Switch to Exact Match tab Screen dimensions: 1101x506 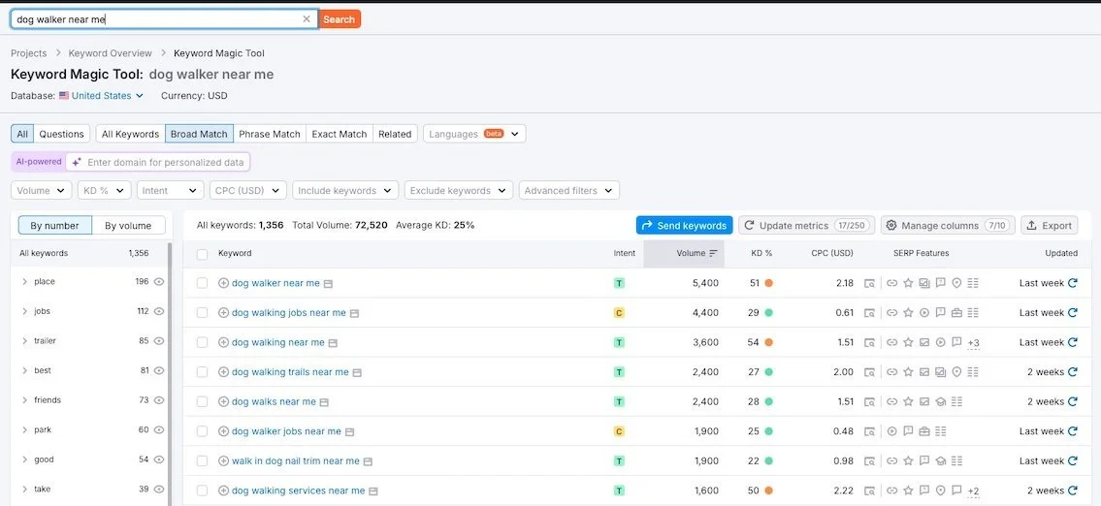[x=340, y=134]
